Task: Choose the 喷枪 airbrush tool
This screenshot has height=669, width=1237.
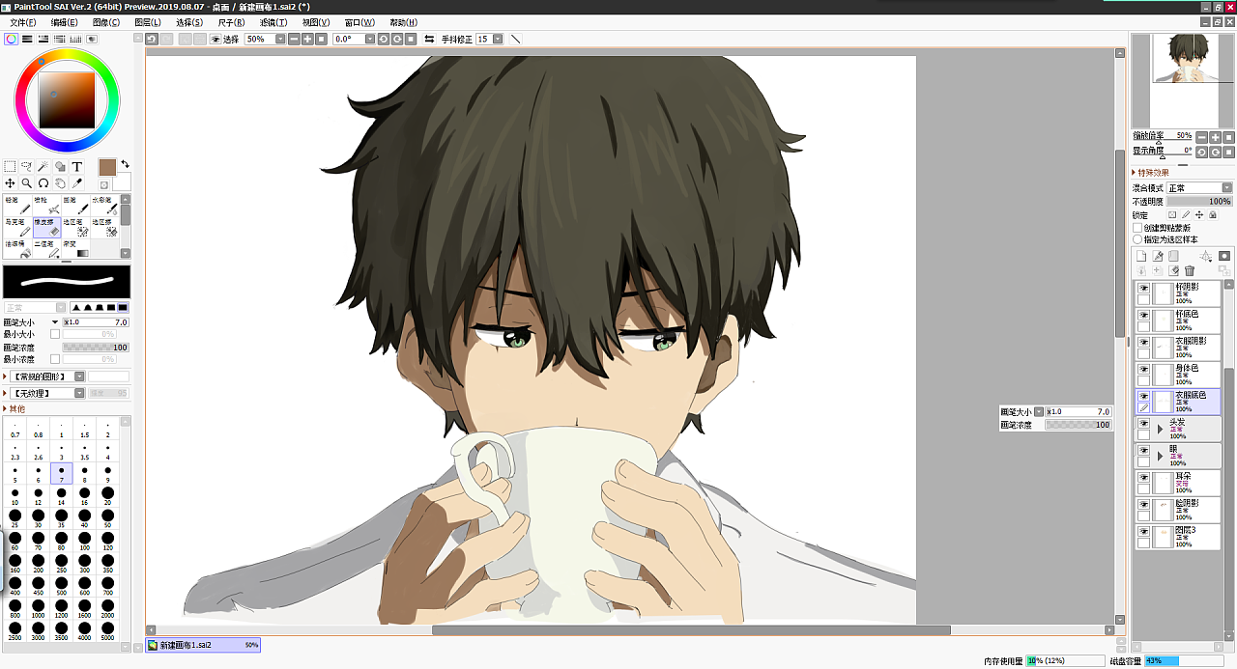Action: point(46,205)
